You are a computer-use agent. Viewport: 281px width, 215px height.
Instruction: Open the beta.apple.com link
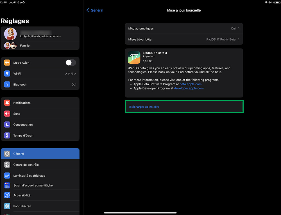191,84
